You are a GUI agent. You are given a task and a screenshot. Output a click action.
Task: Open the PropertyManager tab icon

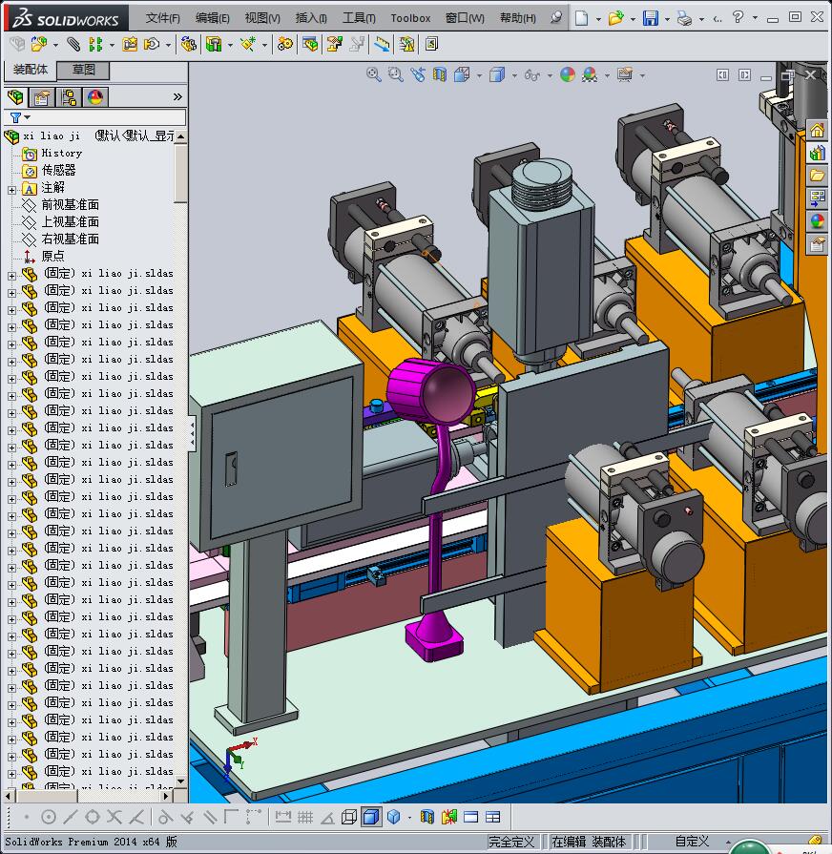pyautogui.click(x=42, y=97)
